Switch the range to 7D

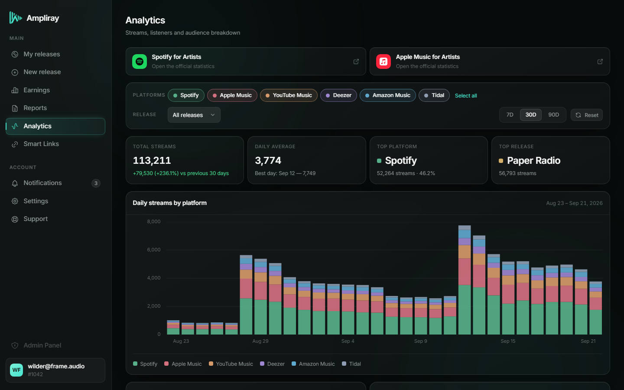(510, 115)
